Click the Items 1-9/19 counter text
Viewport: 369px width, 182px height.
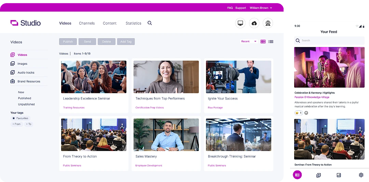click(82, 54)
